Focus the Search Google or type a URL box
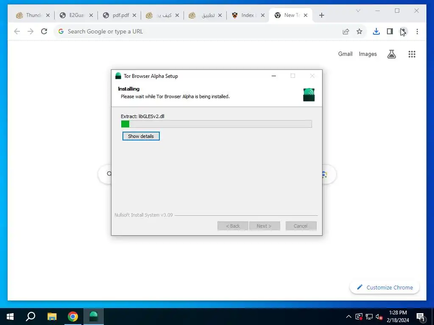The height and width of the screenshot is (325, 434). coord(199,31)
